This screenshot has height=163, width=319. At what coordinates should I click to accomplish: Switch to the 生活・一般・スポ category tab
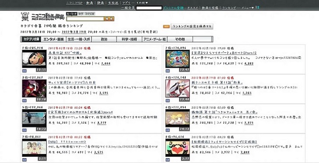79,39
